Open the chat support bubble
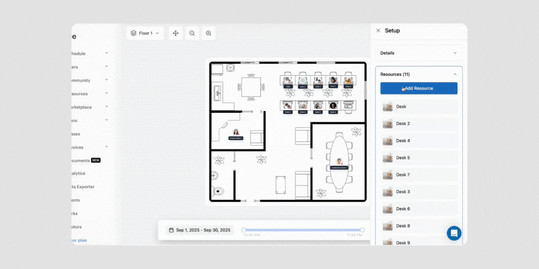 [x=454, y=233]
